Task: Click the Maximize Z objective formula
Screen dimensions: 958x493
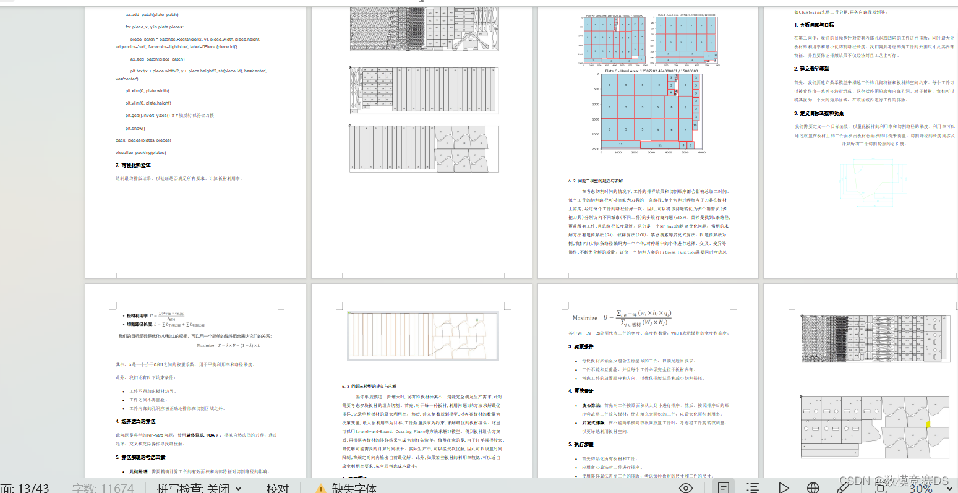Action: [x=228, y=346]
